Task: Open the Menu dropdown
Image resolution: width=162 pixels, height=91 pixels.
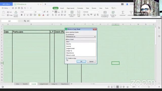Action: 6,8
